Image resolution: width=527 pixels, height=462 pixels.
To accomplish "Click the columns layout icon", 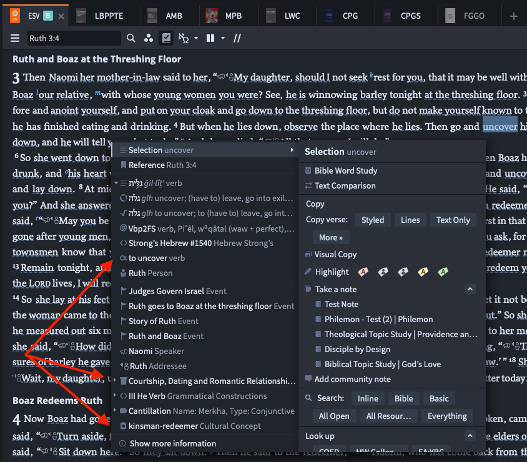I will 210,38.
